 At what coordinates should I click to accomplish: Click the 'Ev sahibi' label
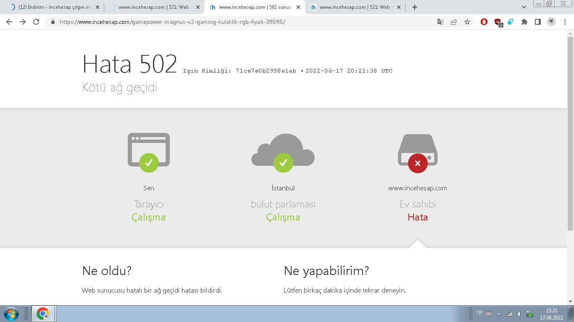pos(418,204)
